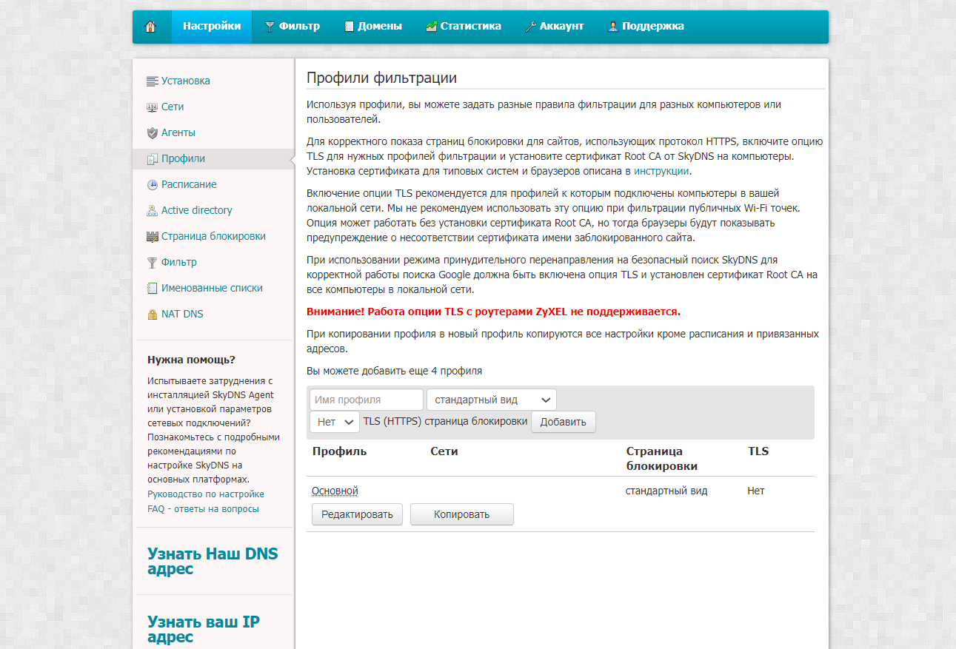This screenshot has width=956, height=649.
Task: Click the Нужна помощь? heading
Action: point(191,360)
